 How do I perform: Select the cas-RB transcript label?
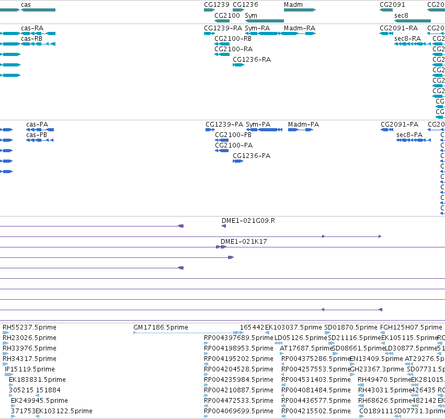pyautogui.click(x=31, y=39)
